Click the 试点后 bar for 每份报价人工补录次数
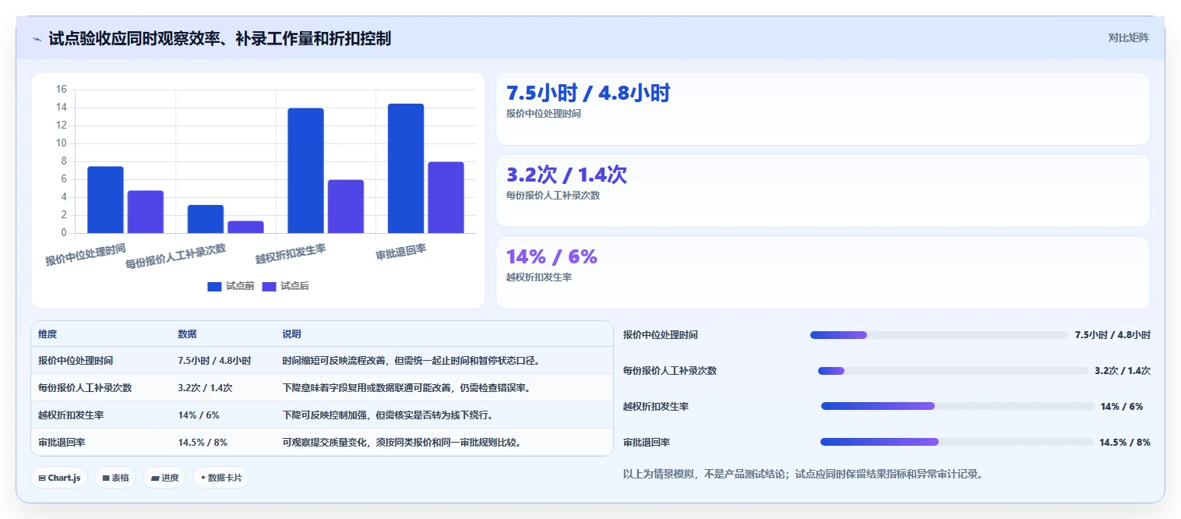The width and height of the screenshot is (1181, 519). 245,227
